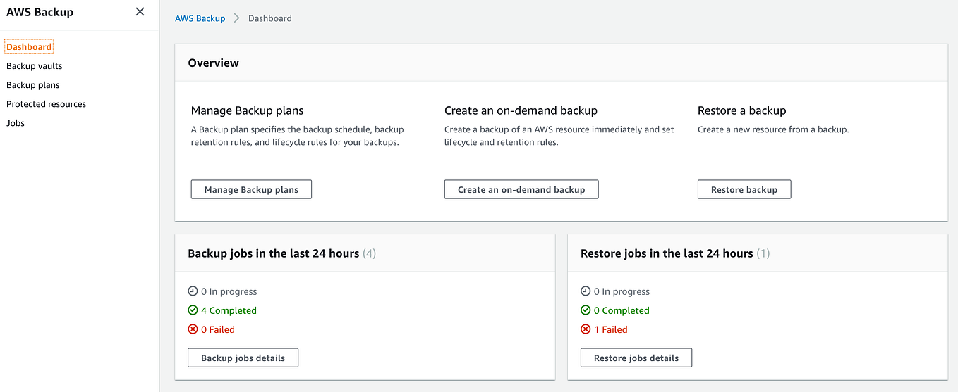Click the backup jobs In progress clock icon

coord(193,291)
